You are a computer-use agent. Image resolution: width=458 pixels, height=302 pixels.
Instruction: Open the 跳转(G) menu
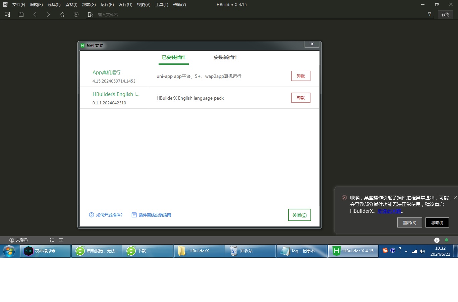pyautogui.click(x=89, y=5)
